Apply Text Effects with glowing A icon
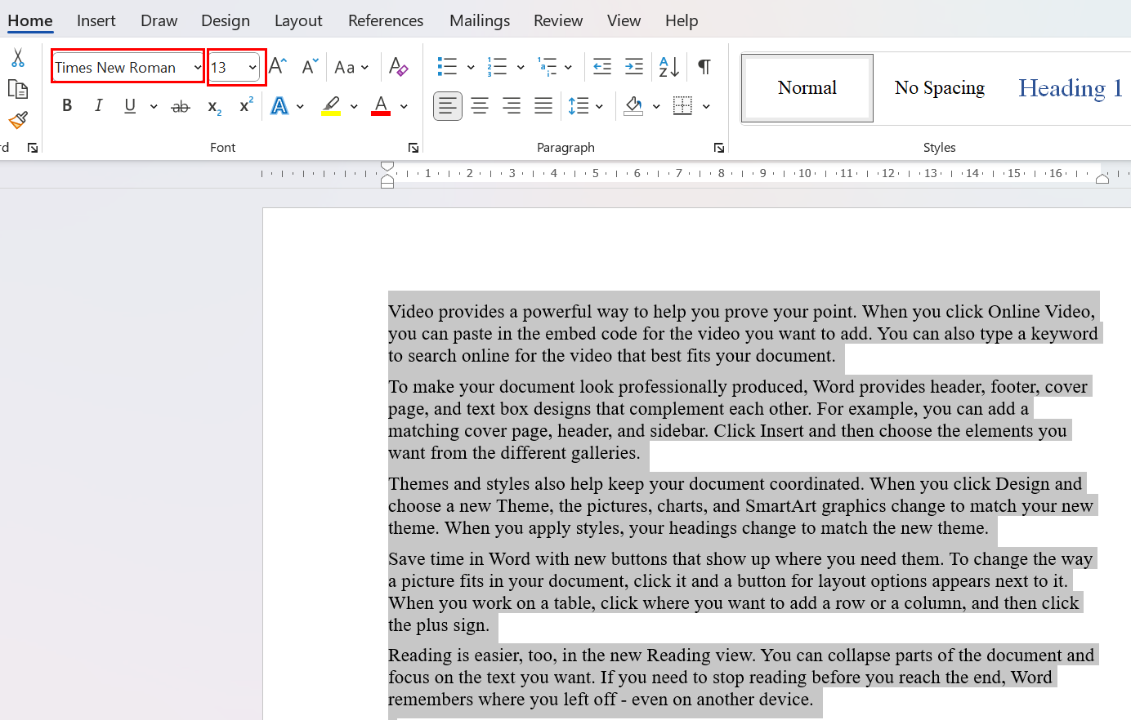The image size is (1131, 720). pos(279,106)
